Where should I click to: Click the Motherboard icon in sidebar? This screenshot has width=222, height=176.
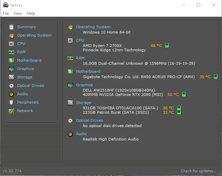(x=11, y=61)
